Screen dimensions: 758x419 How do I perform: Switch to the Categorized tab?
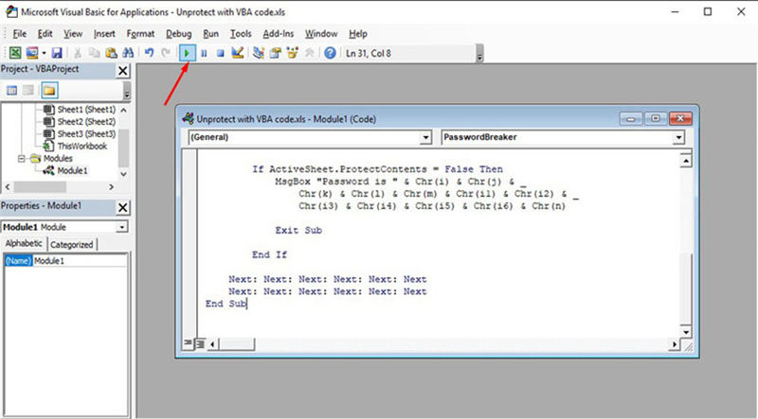tap(72, 244)
